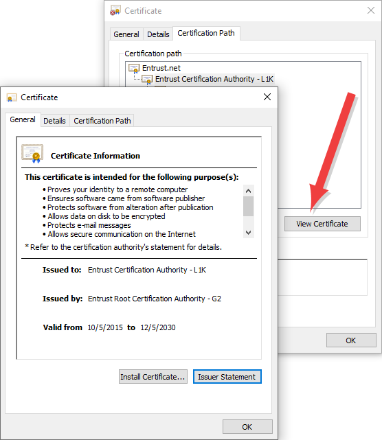
Task: Click the Entrust Certification Authority L1K certificate icon
Action: click(x=147, y=80)
